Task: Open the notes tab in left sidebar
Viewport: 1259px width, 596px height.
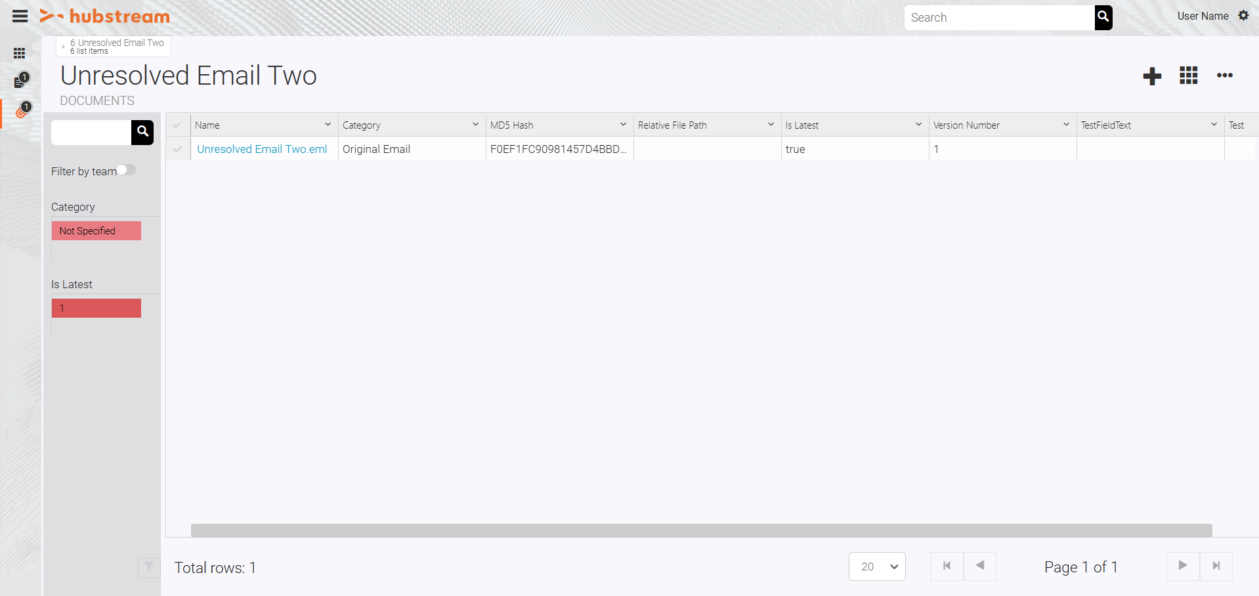Action: pyautogui.click(x=20, y=82)
